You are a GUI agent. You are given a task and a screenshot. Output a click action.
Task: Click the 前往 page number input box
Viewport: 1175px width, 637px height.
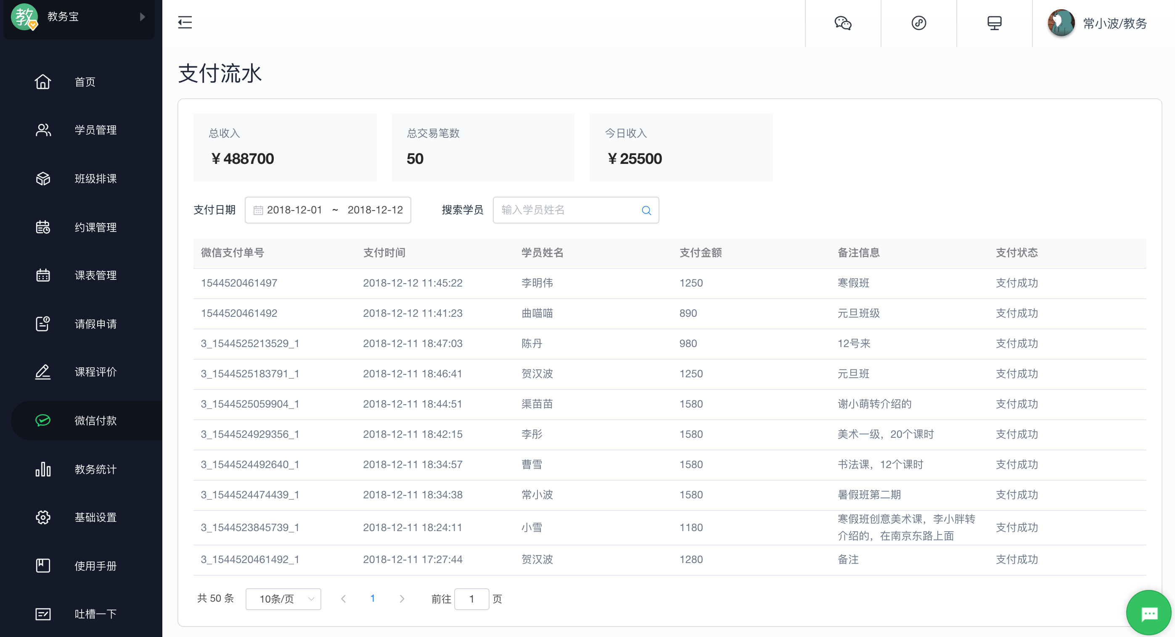(x=471, y=599)
